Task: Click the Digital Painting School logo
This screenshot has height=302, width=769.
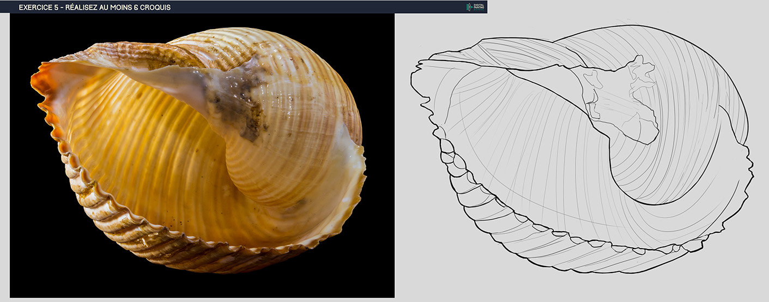Action: pyautogui.click(x=476, y=7)
